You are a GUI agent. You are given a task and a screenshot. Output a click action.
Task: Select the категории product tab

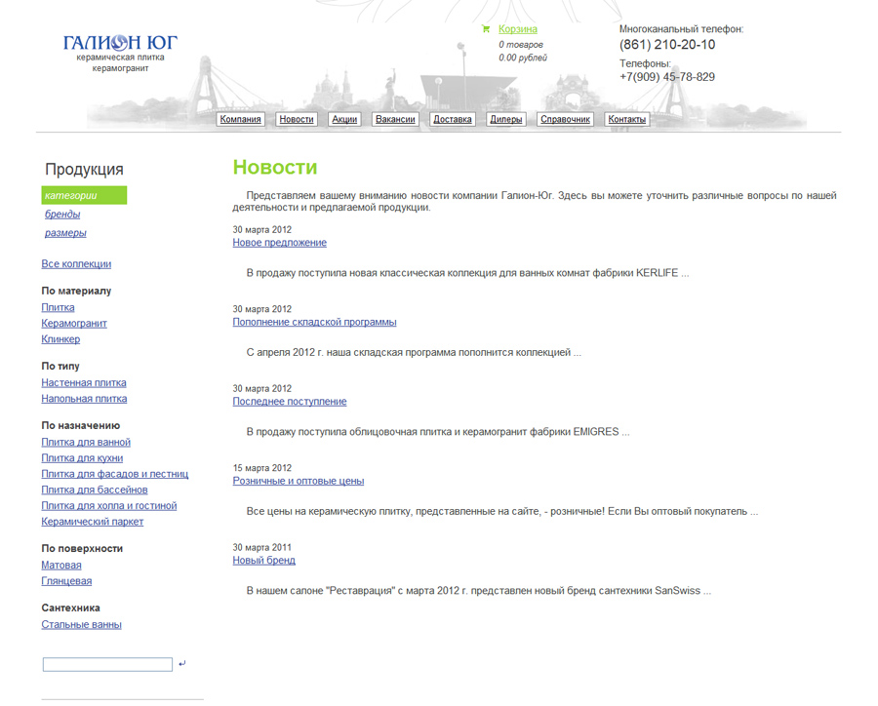pos(71,196)
